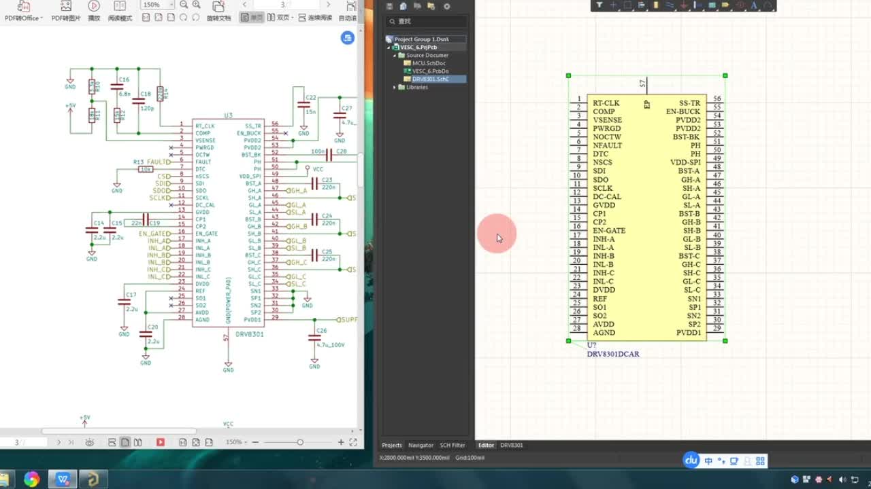Viewport: 871px width, 489px height.
Task: Open Chrome from the taskbar
Action: coord(31,479)
